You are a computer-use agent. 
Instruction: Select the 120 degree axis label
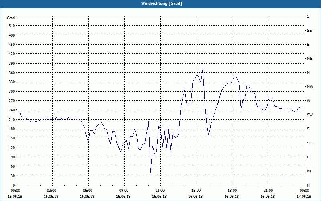click(x=12, y=148)
